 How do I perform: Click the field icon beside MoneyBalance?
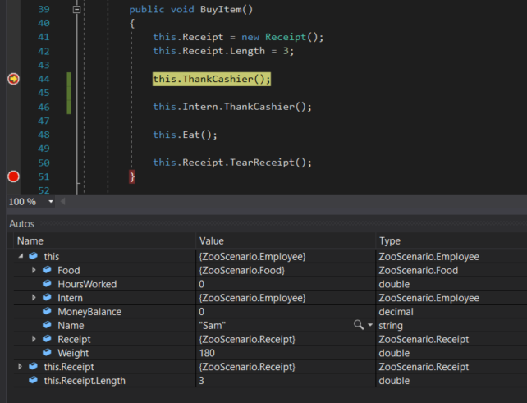47,312
